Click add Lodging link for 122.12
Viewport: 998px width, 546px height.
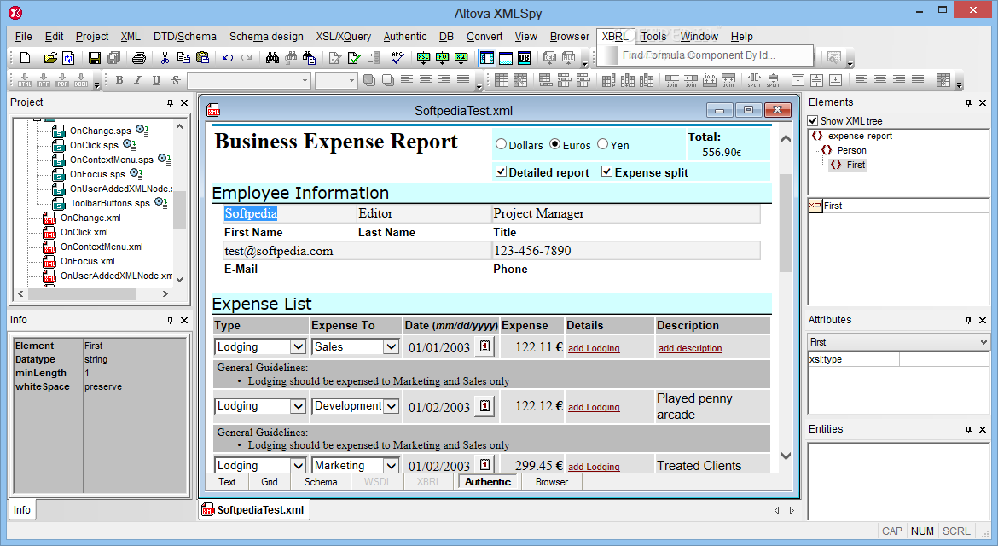(594, 407)
